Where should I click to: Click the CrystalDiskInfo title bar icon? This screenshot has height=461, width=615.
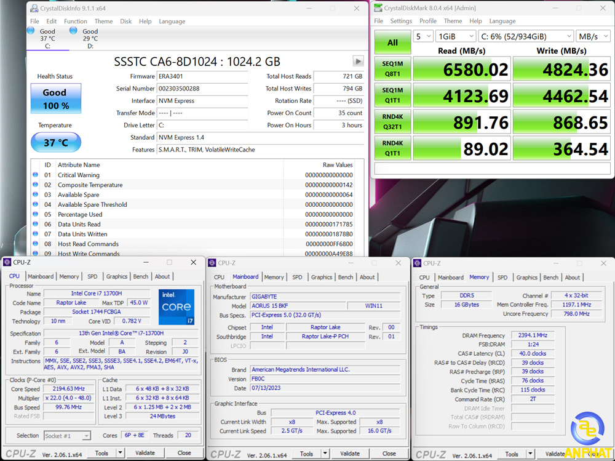tap(34, 8)
